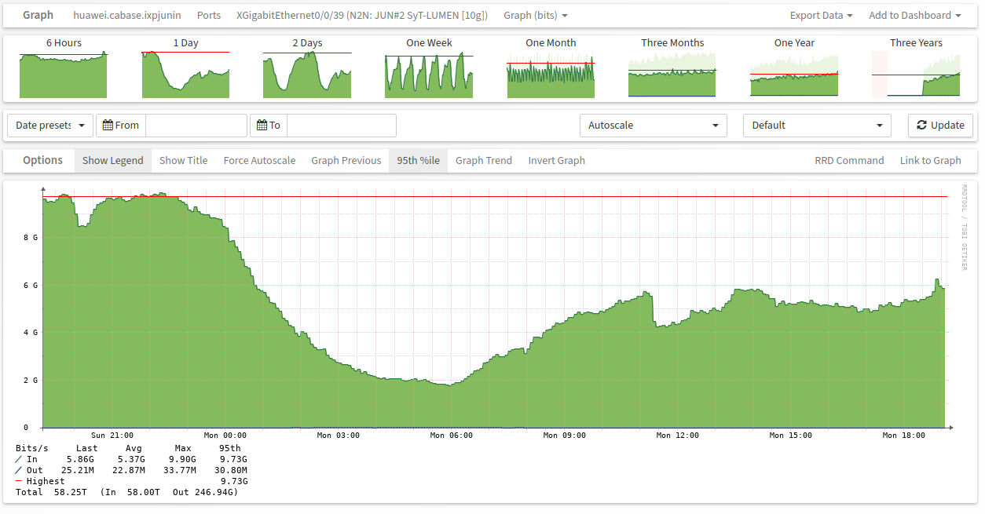
Task: Expand Add to Dashboard menu
Action: coord(914,16)
